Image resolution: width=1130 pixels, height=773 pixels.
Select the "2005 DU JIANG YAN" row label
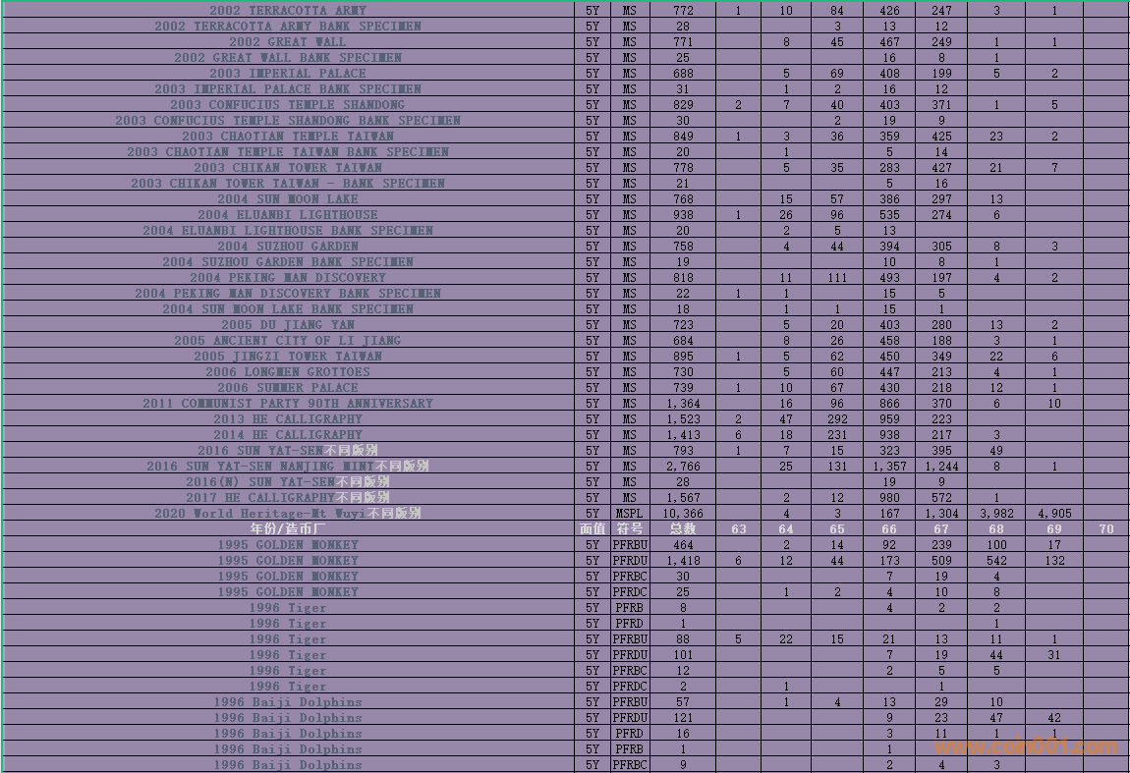point(287,324)
